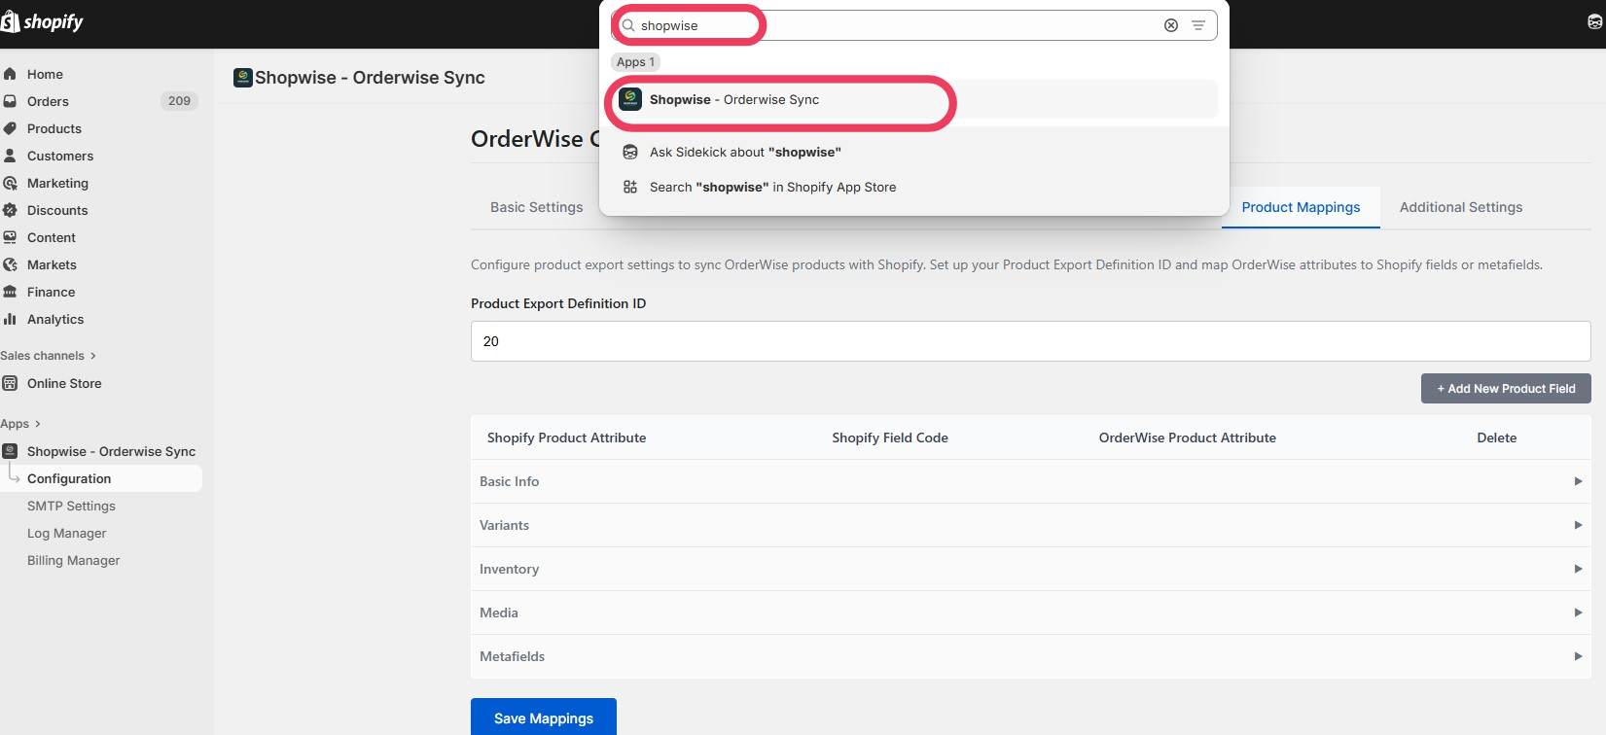Open Marketing in the sidebar

57,183
